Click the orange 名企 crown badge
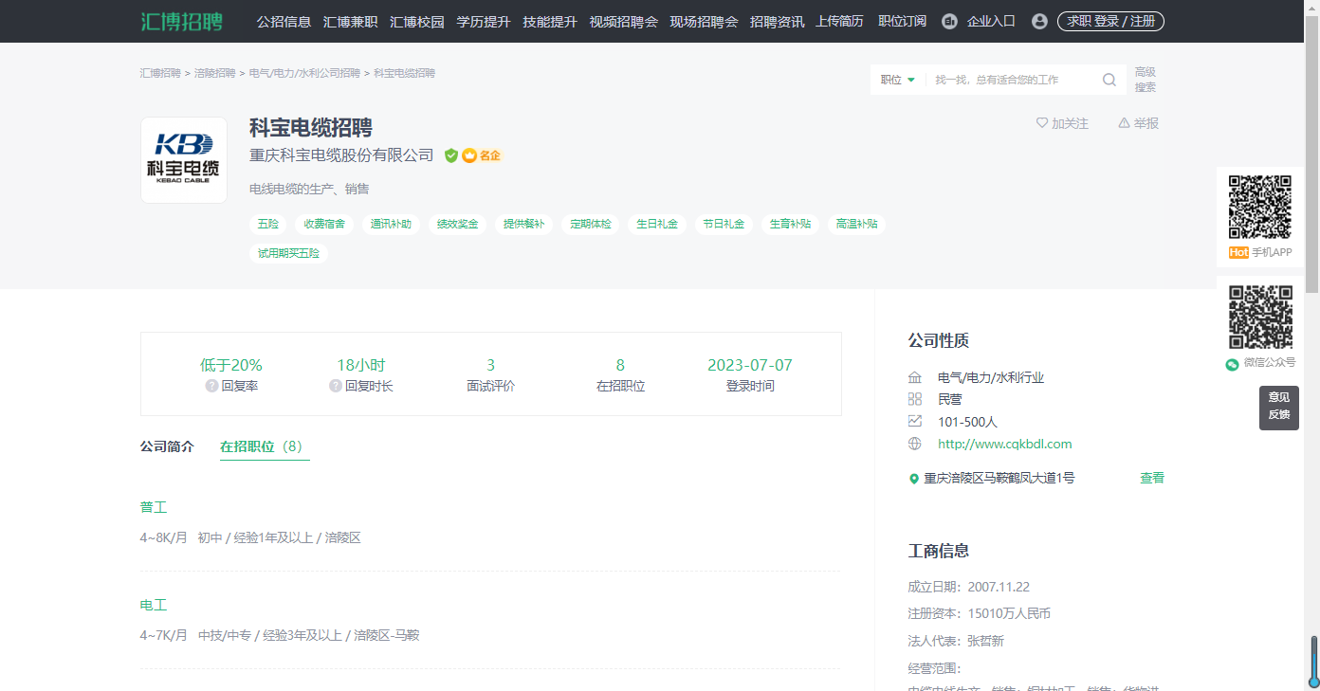This screenshot has width=1320, height=691. point(481,155)
